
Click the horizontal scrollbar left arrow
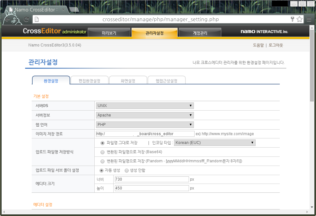[x=4, y=212]
